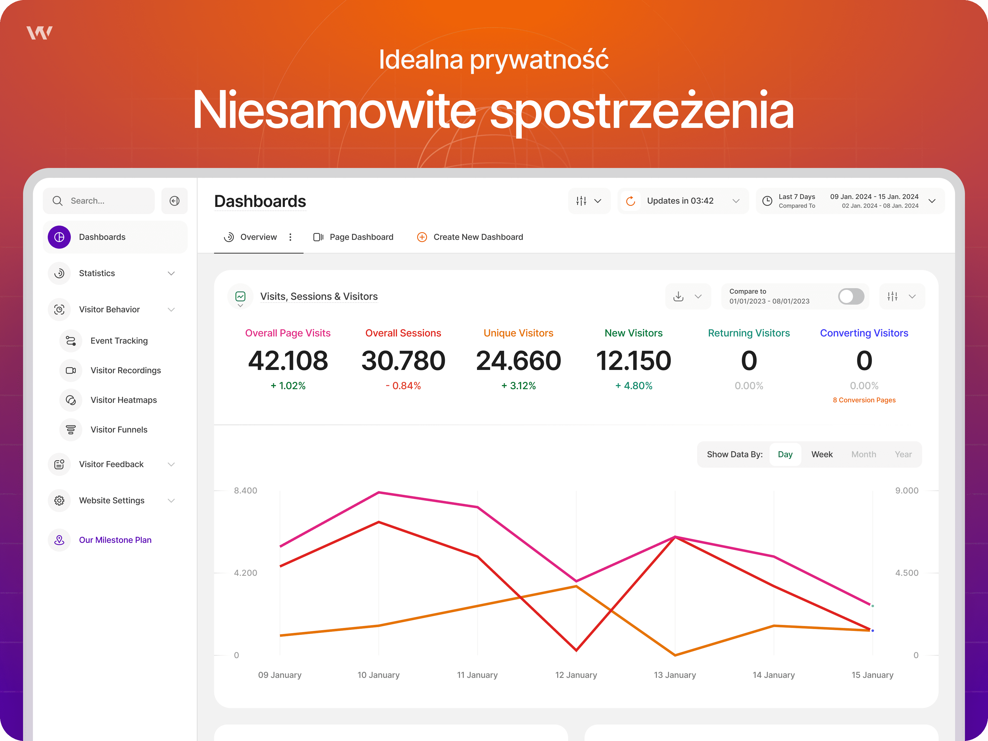
Task: Click the 10 January axis label
Action: point(378,675)
